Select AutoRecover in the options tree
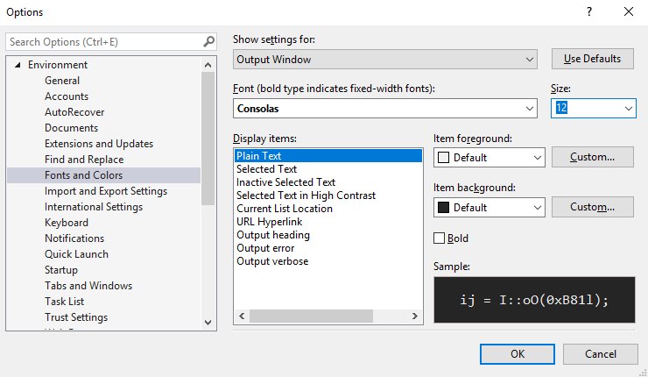Screen dimensions: 648x377 click(74, 112)
